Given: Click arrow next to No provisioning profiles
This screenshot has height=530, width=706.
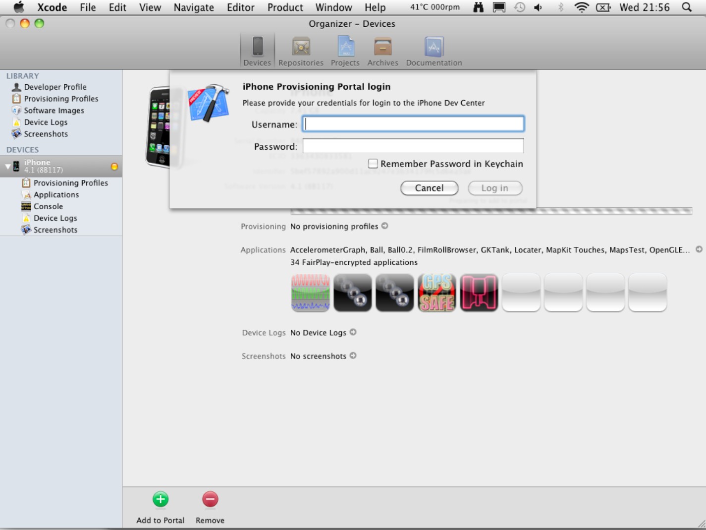Looking at the screenshot, I should point(385,226).
